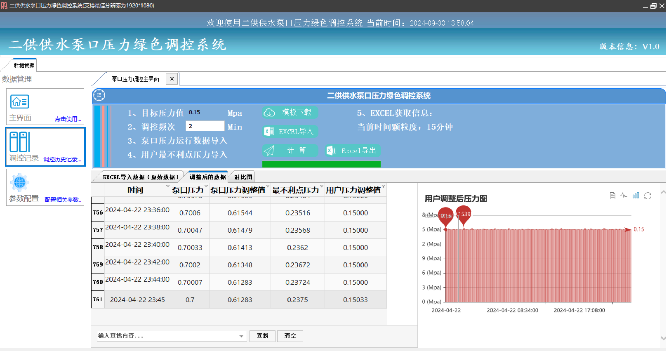Open filter on 泵口压力调整值 column

268,187
